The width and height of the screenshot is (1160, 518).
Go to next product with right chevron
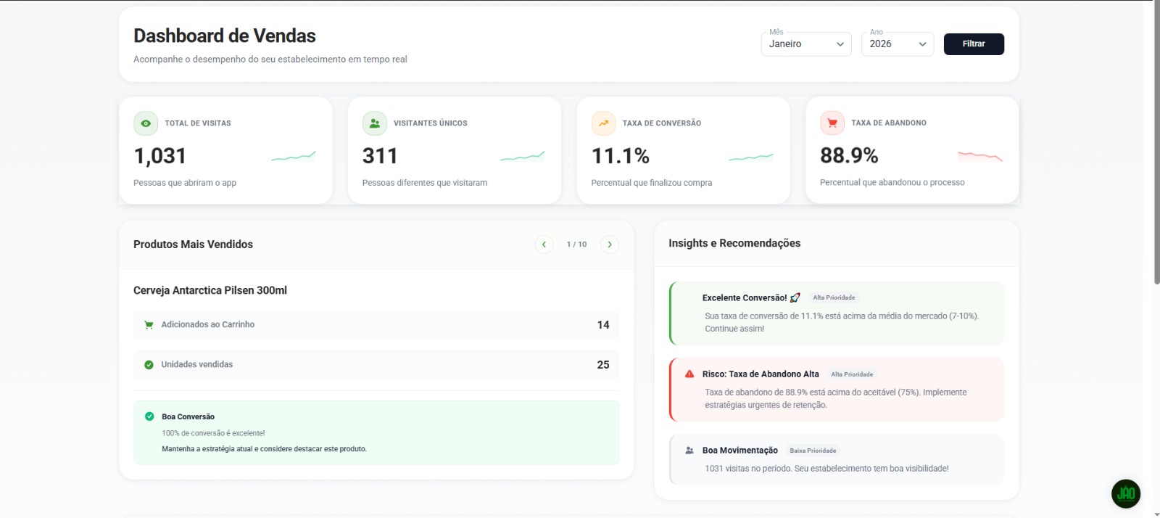point(610,244)
